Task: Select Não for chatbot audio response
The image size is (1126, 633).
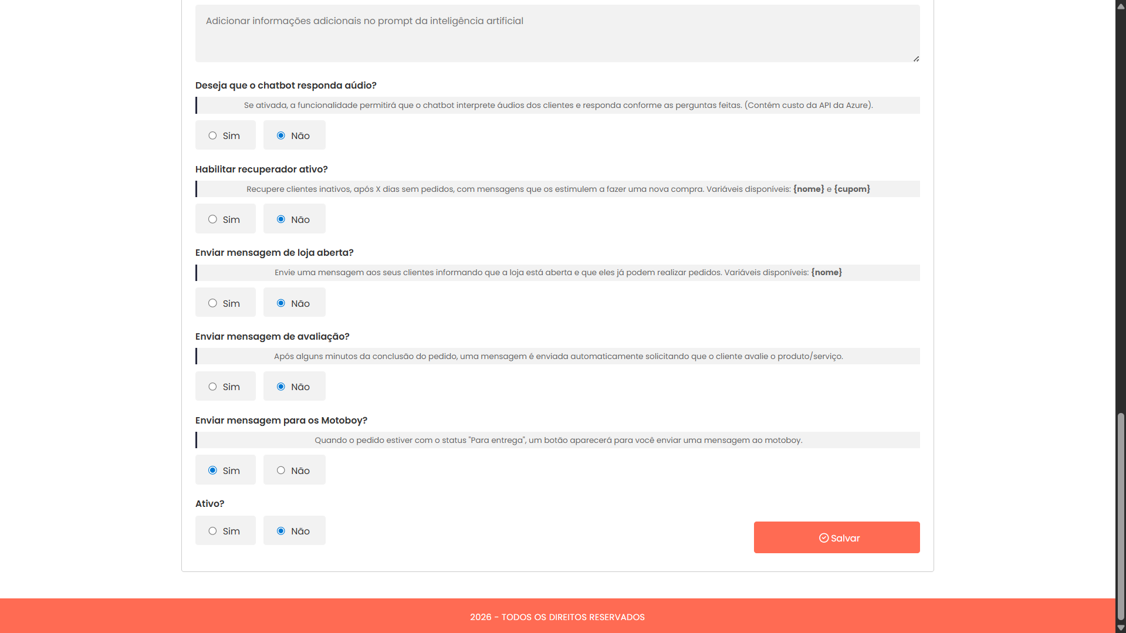Action: coord(281,135)
